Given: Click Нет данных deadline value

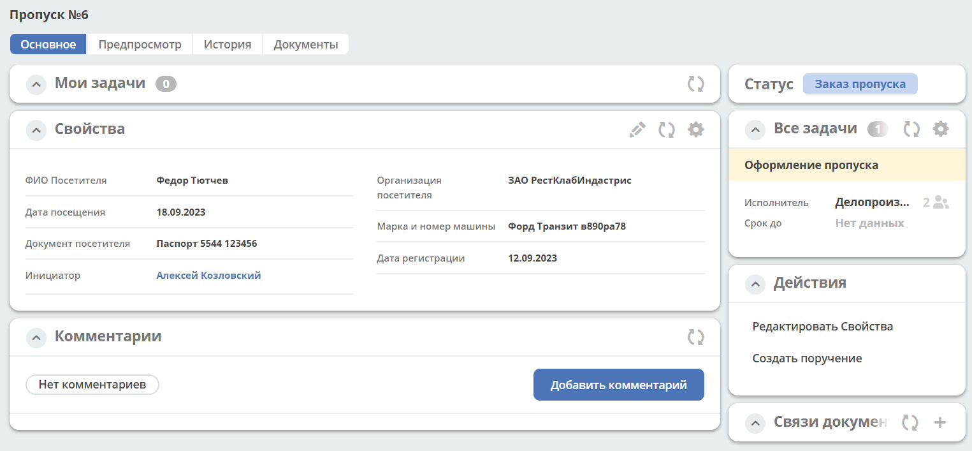Looking at the screenshot, I should point(870,223).
